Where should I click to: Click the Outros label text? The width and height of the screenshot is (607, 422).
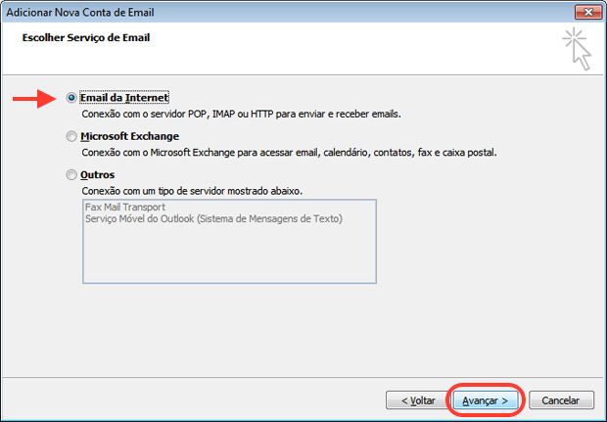tap(98, 175)
